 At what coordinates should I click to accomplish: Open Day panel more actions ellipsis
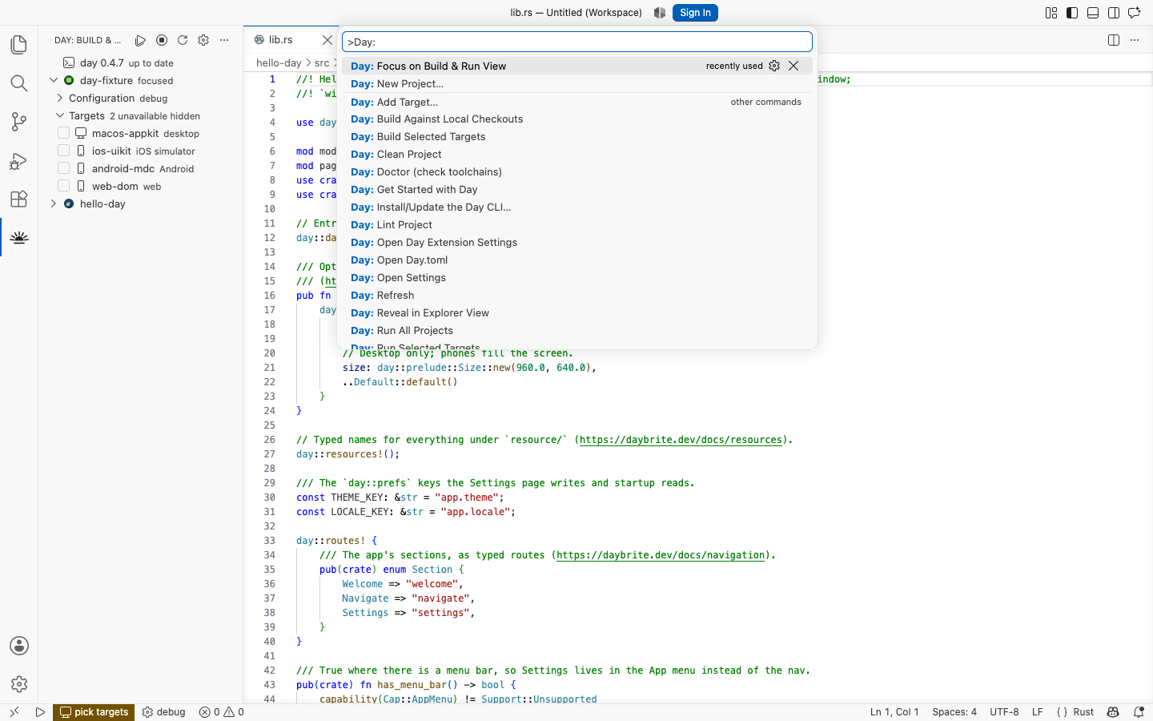224,40
